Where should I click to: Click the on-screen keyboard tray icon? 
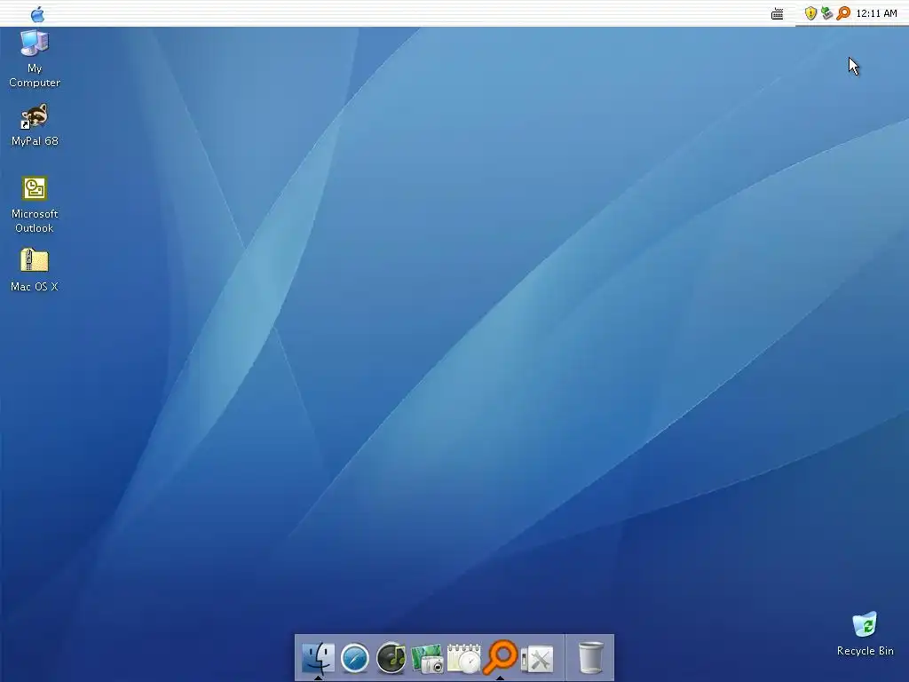click(x=778, y=14)
